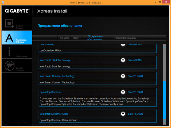Viewport: 171px width, 128px height.
Task: Click the Size:25.83MB text
Action: 135,92
